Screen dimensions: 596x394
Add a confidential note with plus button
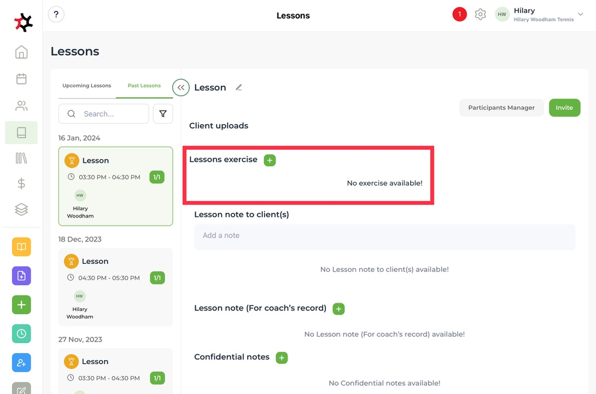[x=282, y=357]
